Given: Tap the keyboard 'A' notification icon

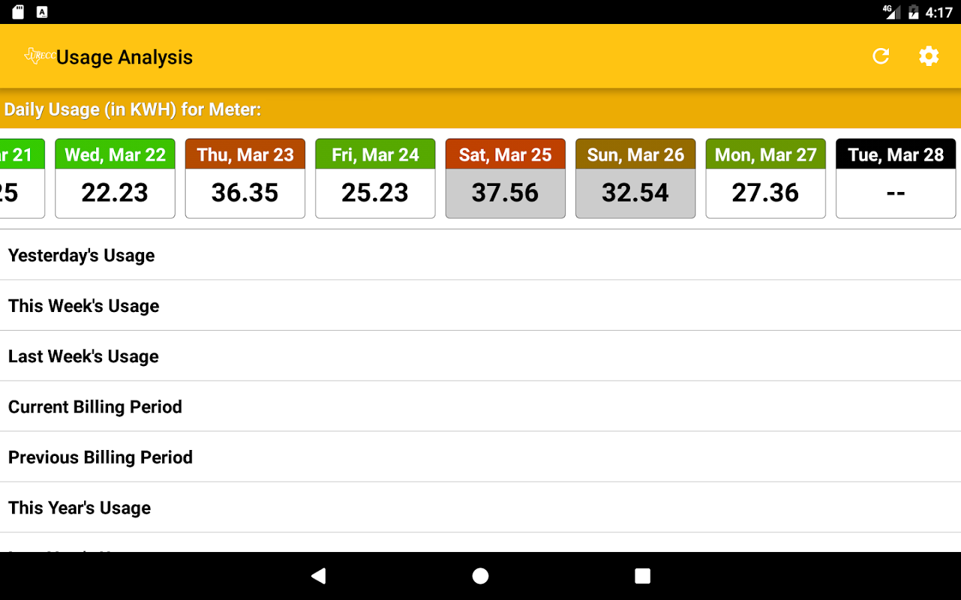Looking at the screenshot, I should pyautogui.click(x=42, y=12).
